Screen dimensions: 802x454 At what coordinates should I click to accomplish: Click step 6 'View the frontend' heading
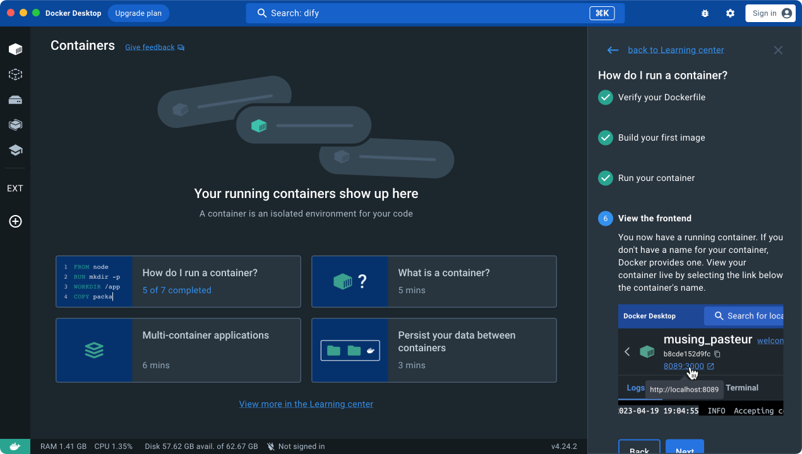point(655,218)
